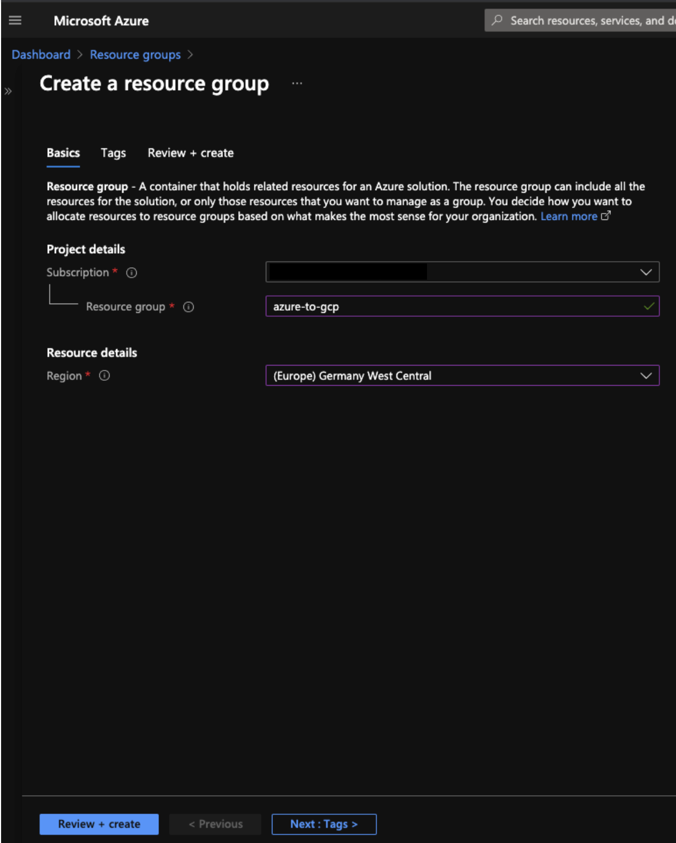Click the Region field label
676x843 pixels.
64,376
